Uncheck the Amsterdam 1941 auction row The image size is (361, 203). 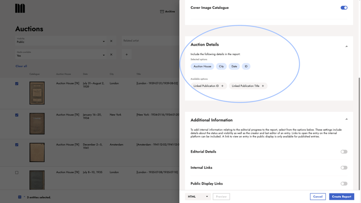(17, 145)
